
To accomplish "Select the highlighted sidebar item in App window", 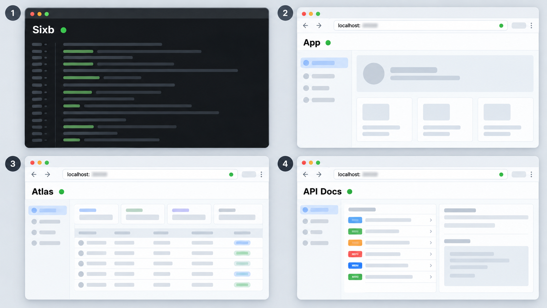I will pos(324,63).
